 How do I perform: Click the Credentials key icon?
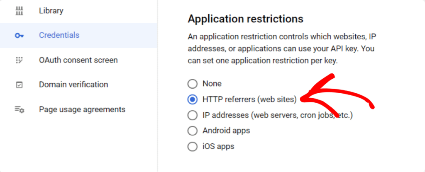[x=19, y=36]
